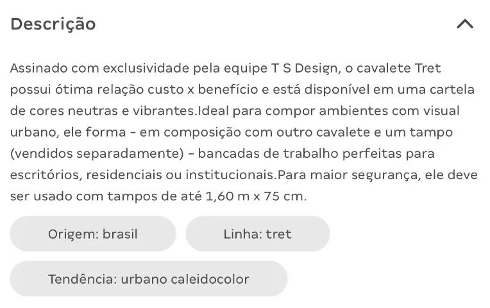Image resolution: width=490 pixels, height=308 pixels.
Task: Click the word 'escritórios' in the description
Action: (x=46, y=175)
